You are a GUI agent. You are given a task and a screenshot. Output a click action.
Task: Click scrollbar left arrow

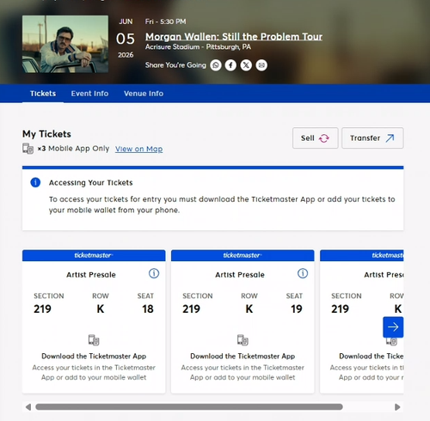click(28, 407)
